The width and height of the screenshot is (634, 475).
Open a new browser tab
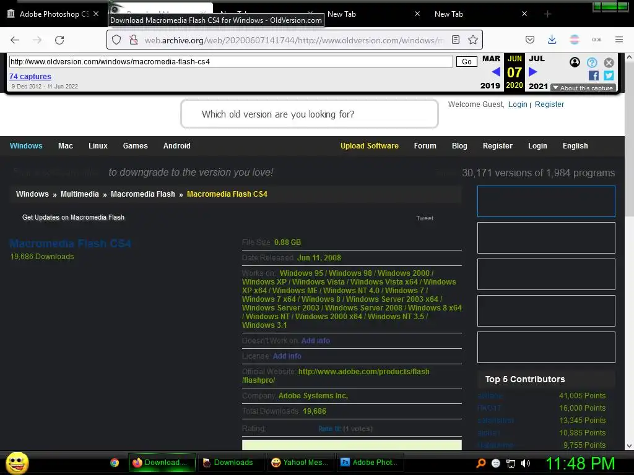pos(547,14)
